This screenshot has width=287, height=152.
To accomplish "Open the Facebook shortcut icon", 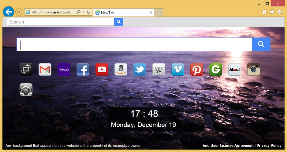I will pos(83,69).
